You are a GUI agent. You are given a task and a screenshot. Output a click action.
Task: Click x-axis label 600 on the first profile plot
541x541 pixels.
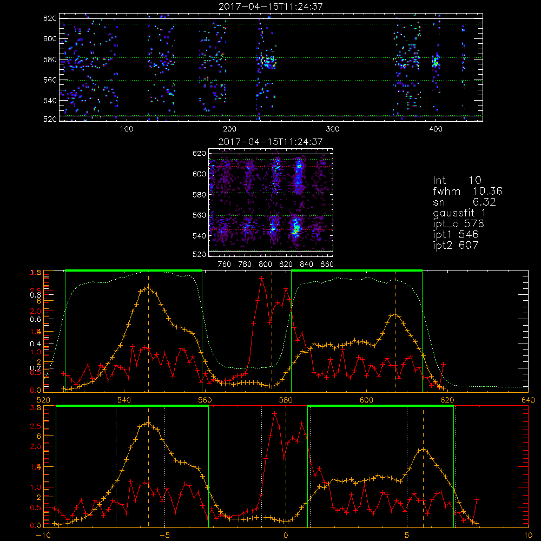[x=366, y=400]
